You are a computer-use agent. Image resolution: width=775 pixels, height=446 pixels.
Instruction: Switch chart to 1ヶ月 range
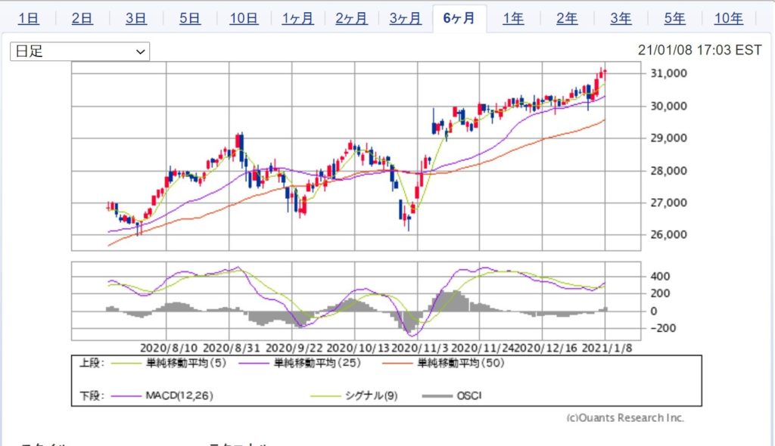click(x=297, y=19)
